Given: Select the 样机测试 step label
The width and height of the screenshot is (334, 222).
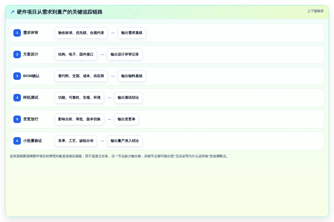Looking at the screenshot, I should click(x=31, y=98).
